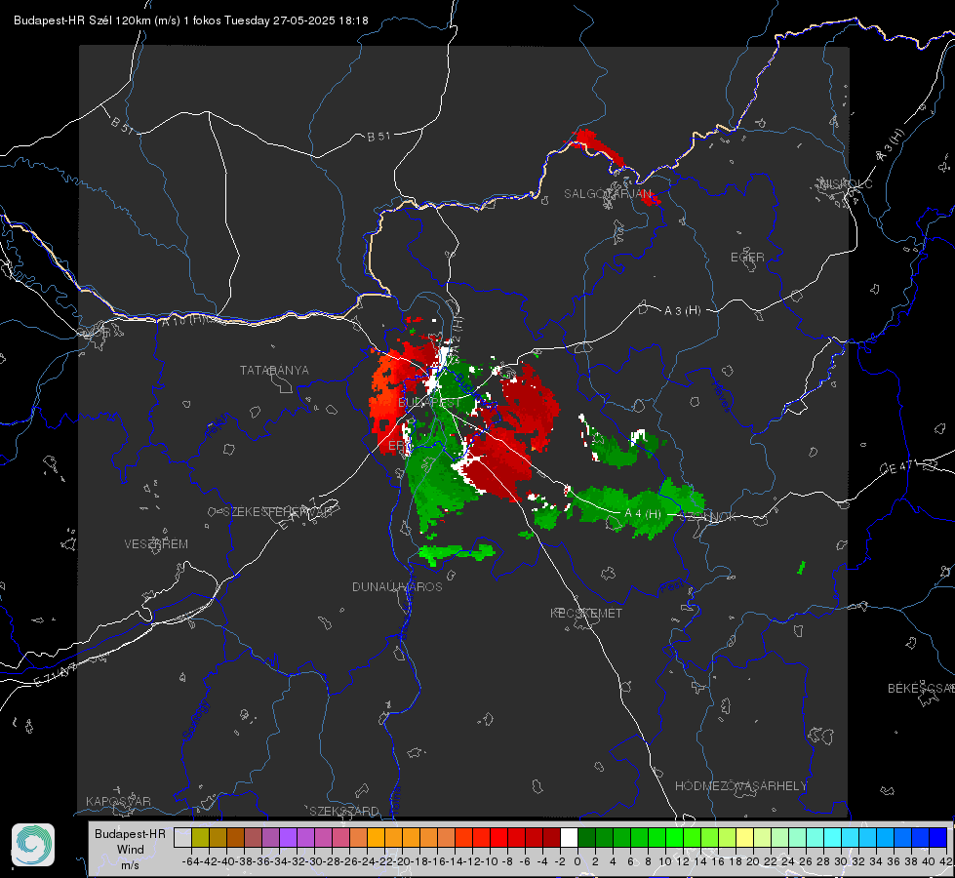
Task: Select the TATABÁNYA city label
Action: (x=274, y=370)
